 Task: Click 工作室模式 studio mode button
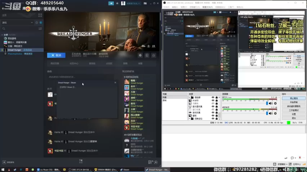[294, 110]
